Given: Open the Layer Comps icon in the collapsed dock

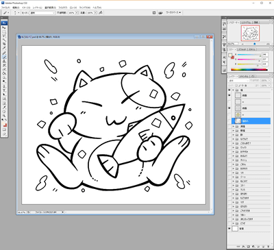Looking at the screenshot, I should 224,70.
